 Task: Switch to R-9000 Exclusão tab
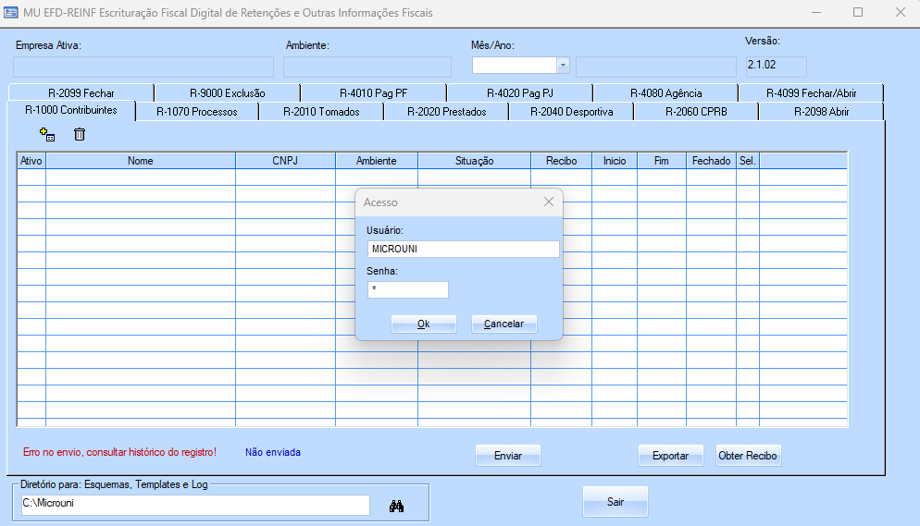227,93
